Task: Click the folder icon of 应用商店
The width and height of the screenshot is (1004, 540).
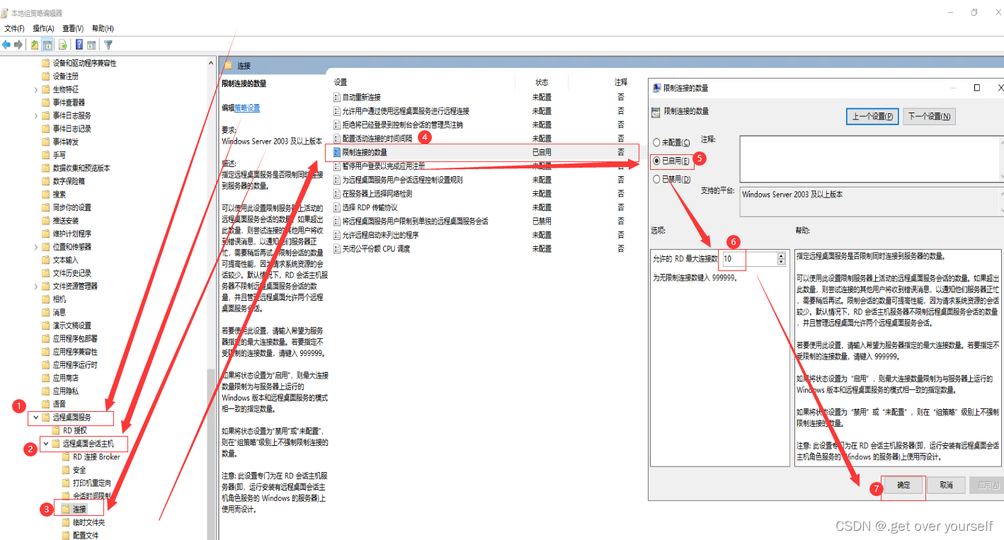Action: click(46, 378)
